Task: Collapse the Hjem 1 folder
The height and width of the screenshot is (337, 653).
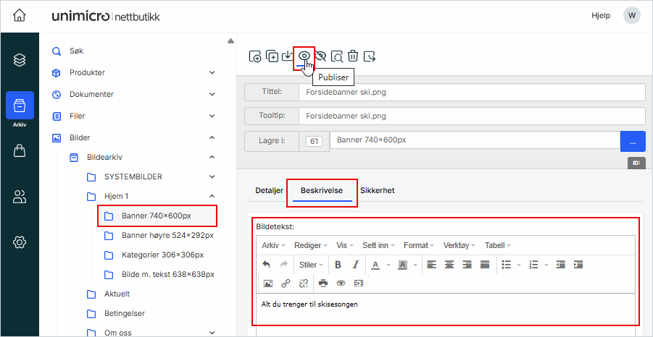Action: pyautogui.click(x=212, y=196)
